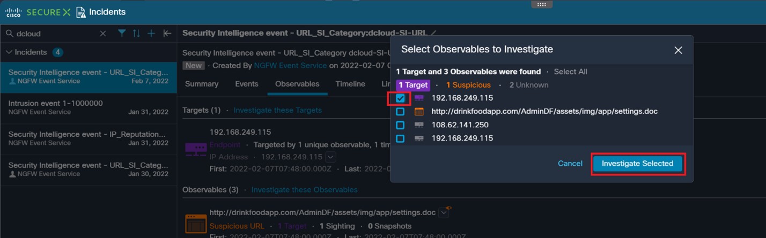766x238 pixels.
Task: Focus the dcloud search field
Action: click(x=56, y=33)
